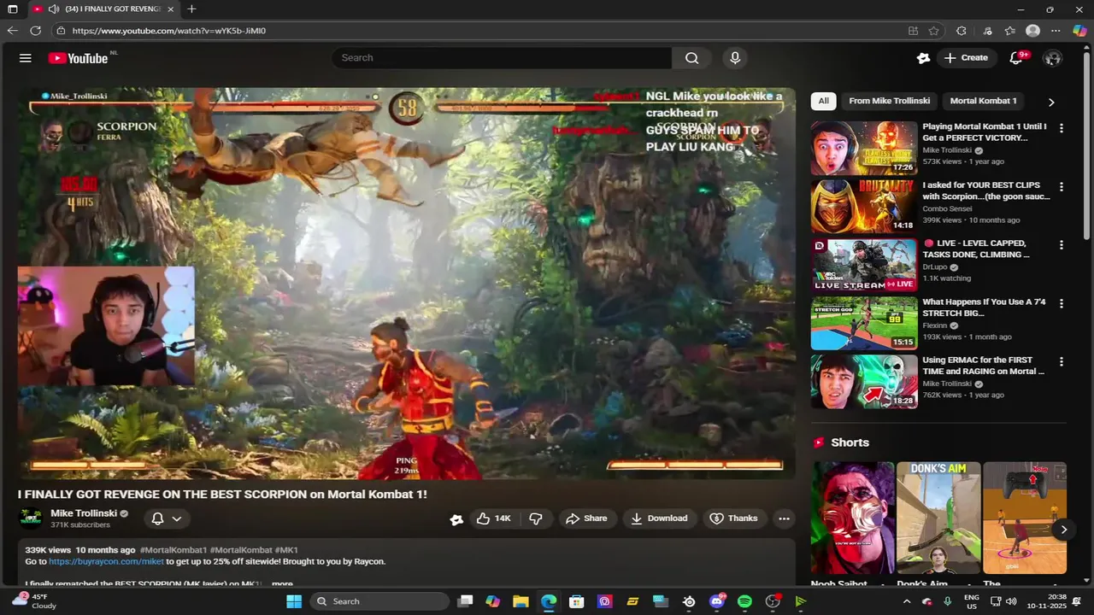The width and height of the screenshot is (1094, 615).
Task: Open the Windows Start menu
Action: click(x=294, y=601)
